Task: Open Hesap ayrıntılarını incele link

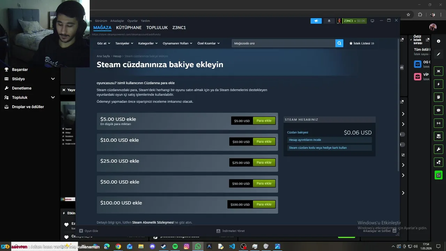Action: point(329,140)
